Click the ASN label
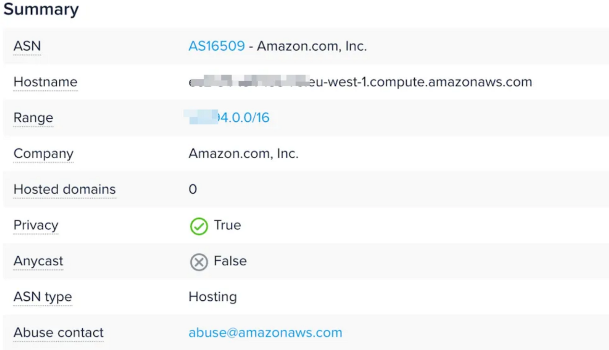The width and height of the screenshot is (609, 350). point(27,46)
